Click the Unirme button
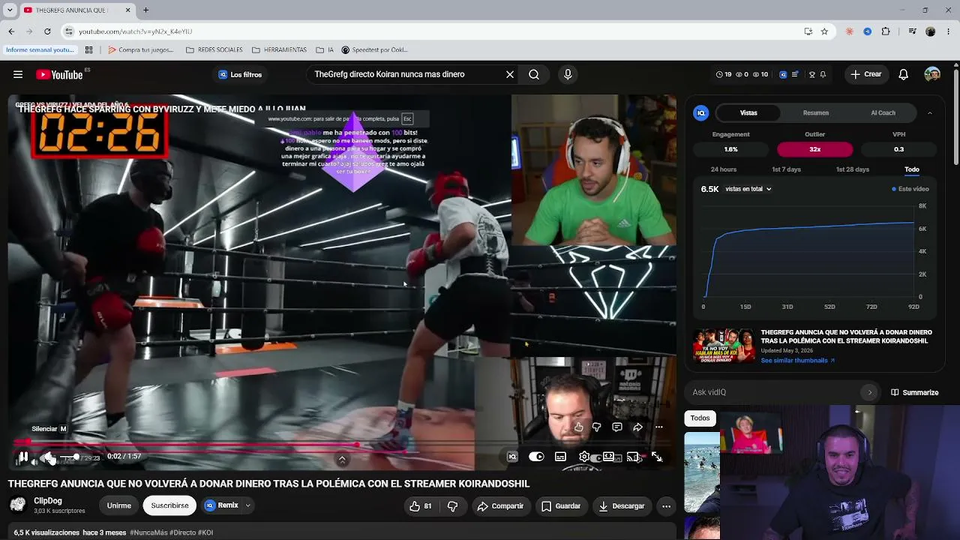The width and height of the screenshot is (960, 540). [118, 506]
